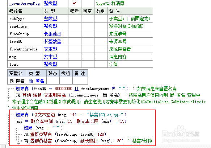
Task: Select the subType parameter name
Action: click(17, 18)
